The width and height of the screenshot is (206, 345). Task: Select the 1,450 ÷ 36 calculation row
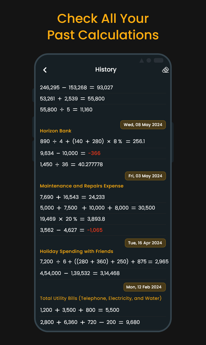71,164
